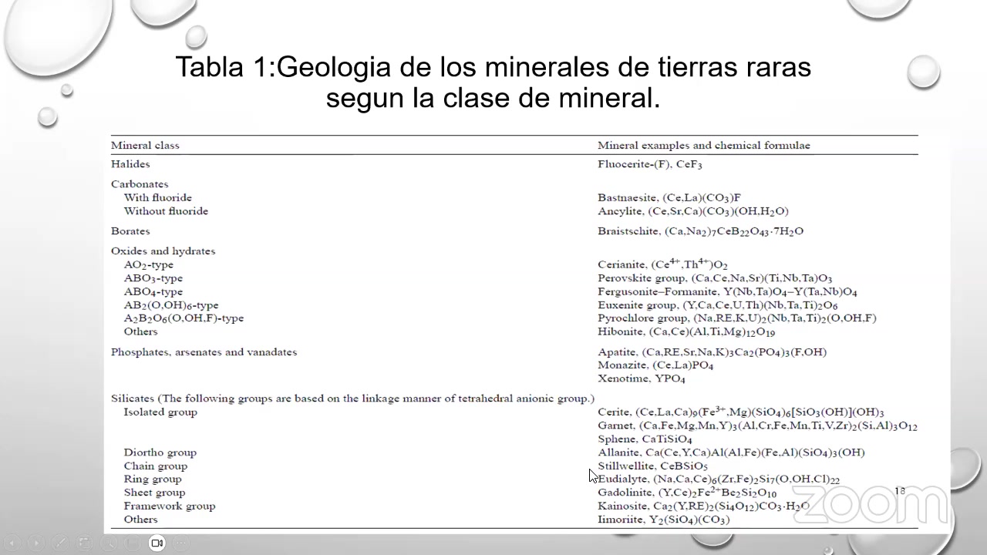This screenshot has width=987, height=555.
Task: Click the 'Halides' row label
Action: [x=130, y=164]
